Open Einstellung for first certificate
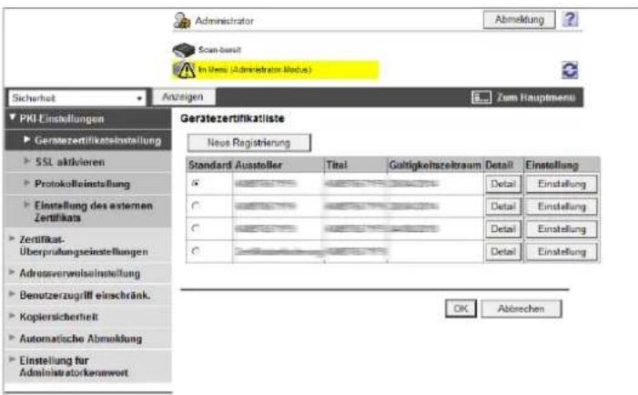Image resolution: width=638 pixels, height=395 pixels. point(562,184)
